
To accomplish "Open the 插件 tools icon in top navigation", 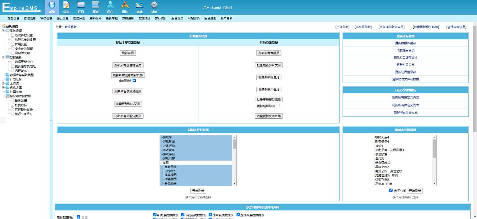I will coord(125,5).
